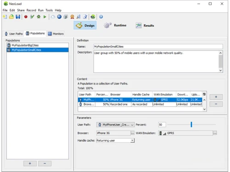230x172 pixels.
Task: Open the Populations tab
Action: point(35,33)
